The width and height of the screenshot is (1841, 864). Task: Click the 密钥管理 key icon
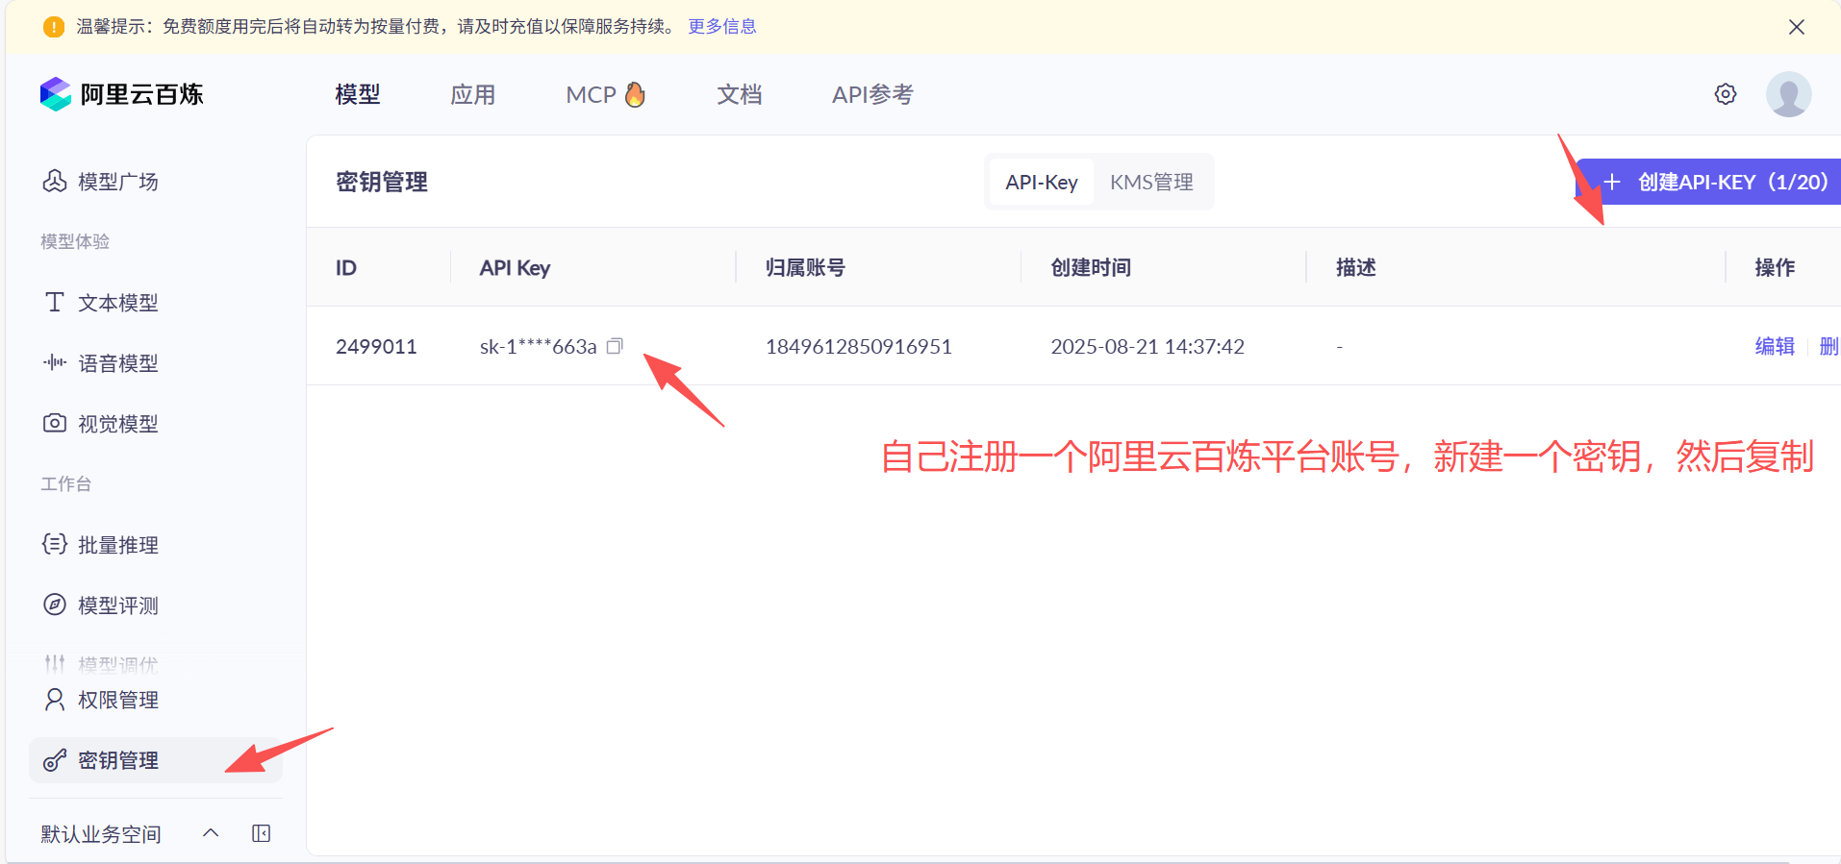pyautogui.click(x=55, y=760)
